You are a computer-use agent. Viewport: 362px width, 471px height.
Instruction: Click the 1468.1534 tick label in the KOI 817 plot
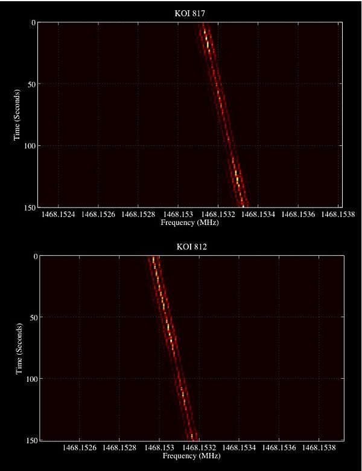point(258,215)
